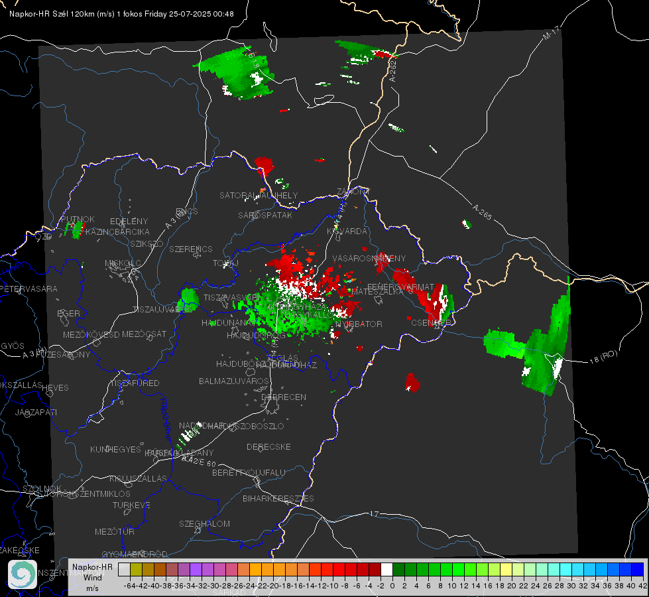Click the A-265 road label
The width and height of the screenshot is (649, 597).
click(482, 212)
